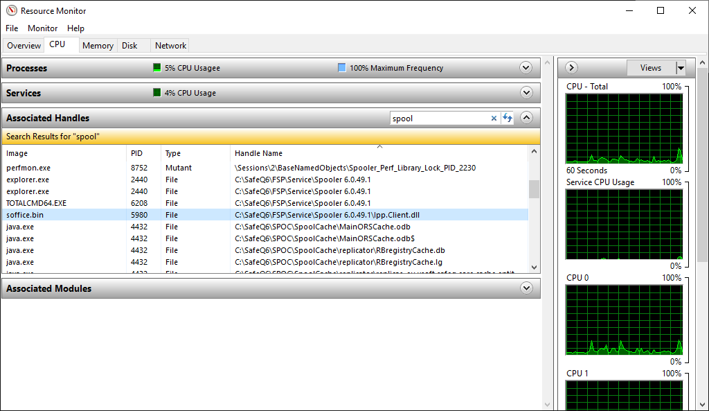
Task: Refresh handle search results with blue arrows icon
Action: point(508,118)
